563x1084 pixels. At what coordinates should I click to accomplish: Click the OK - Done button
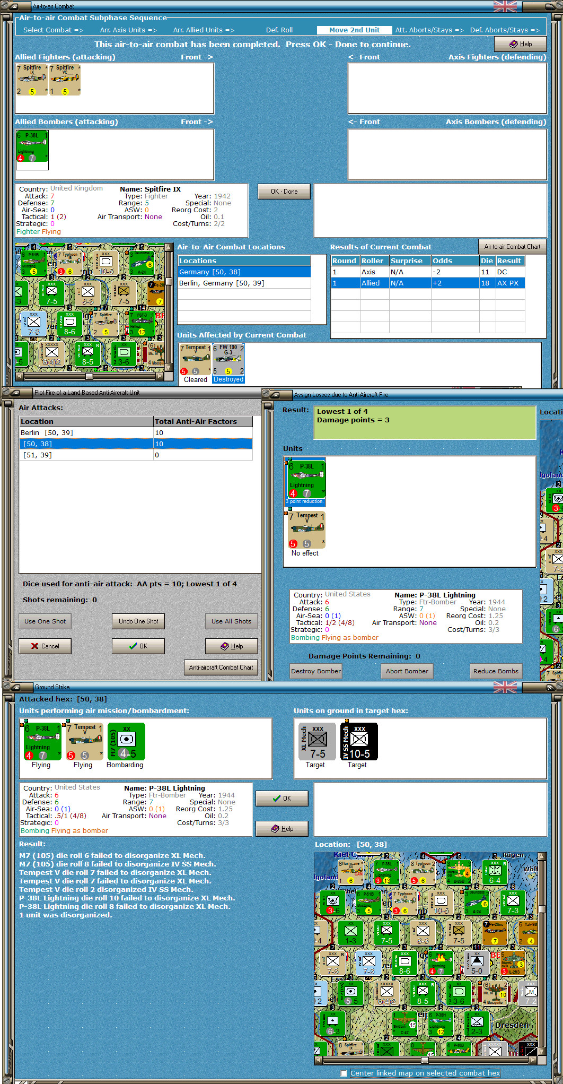pos(284,192)
